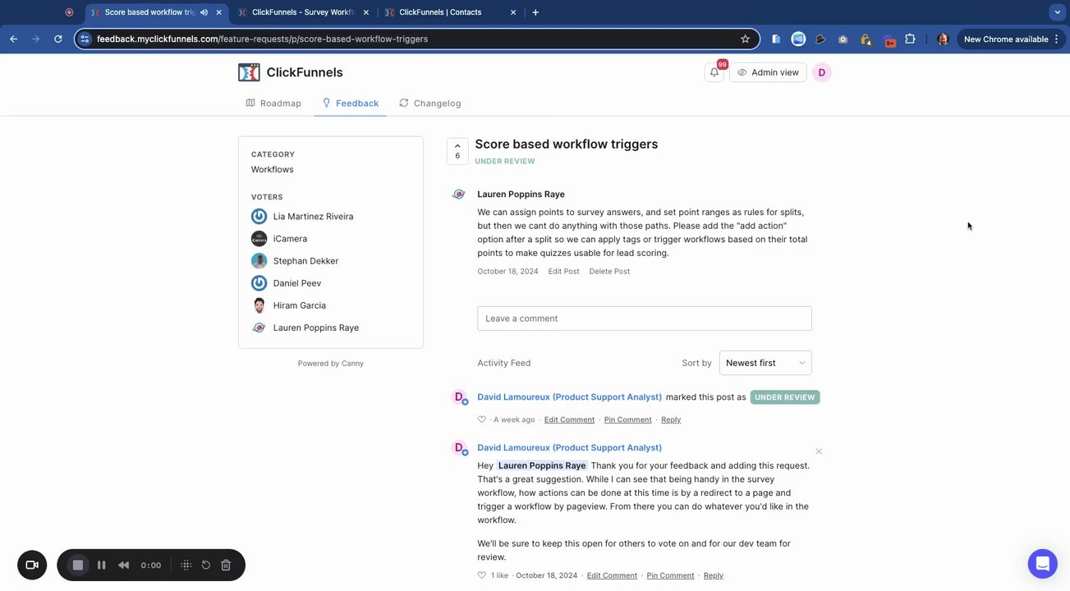This screenshot has width=1070, height=591.
Task: Open the D profile avatar menu
Action: point(821,72)
